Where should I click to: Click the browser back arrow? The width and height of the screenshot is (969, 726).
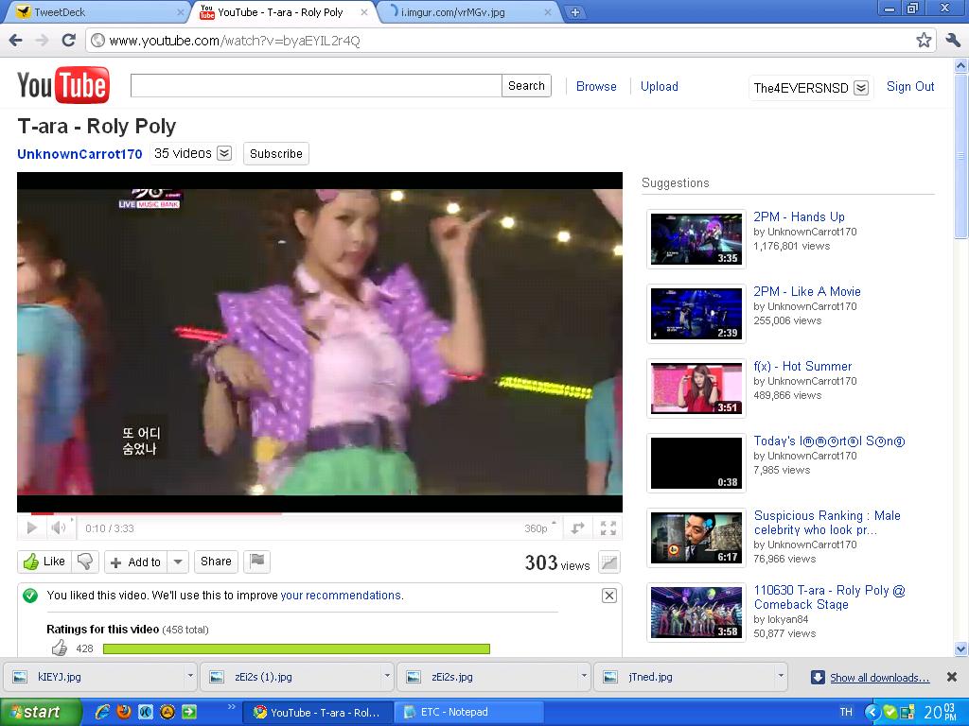[x=16, y=41]
